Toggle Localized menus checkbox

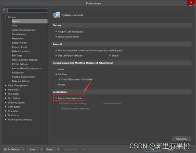103,103
